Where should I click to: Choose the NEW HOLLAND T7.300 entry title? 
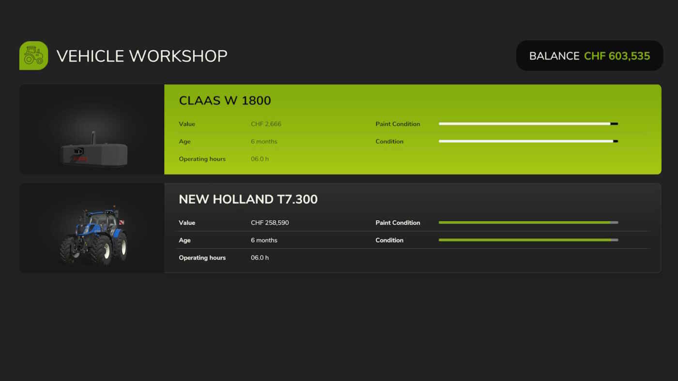pos(248,199)
